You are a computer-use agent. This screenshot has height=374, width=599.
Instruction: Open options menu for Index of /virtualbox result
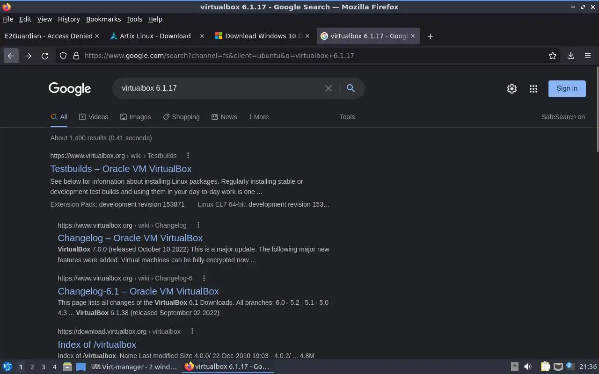(x=192, y=331)
